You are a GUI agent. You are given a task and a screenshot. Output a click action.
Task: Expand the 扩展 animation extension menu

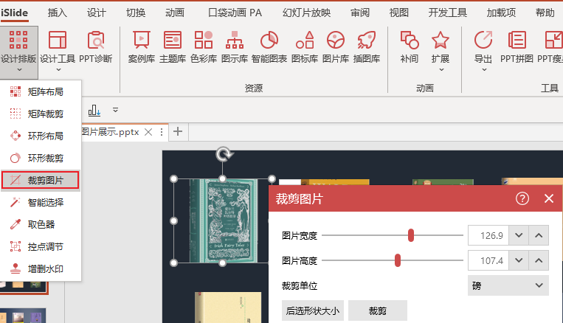441,52
